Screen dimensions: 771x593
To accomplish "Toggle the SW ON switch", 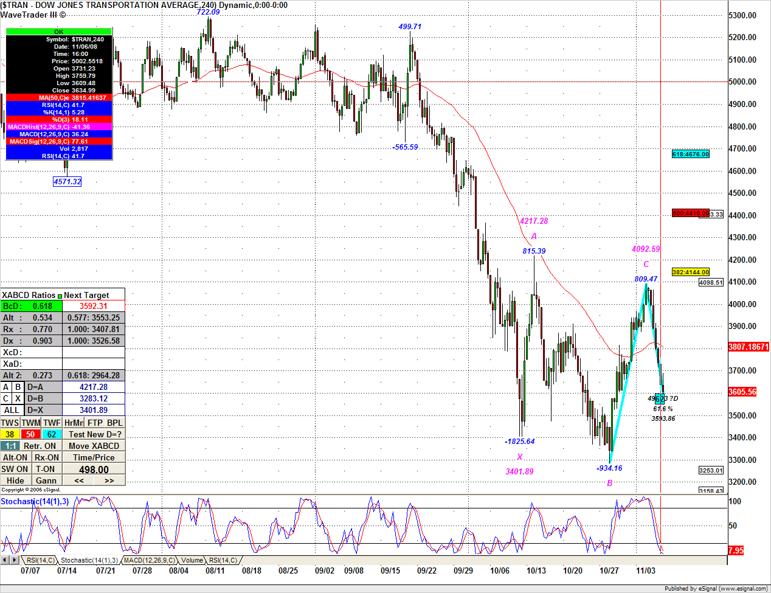I will pyautogui.click(x=15, y=469).
